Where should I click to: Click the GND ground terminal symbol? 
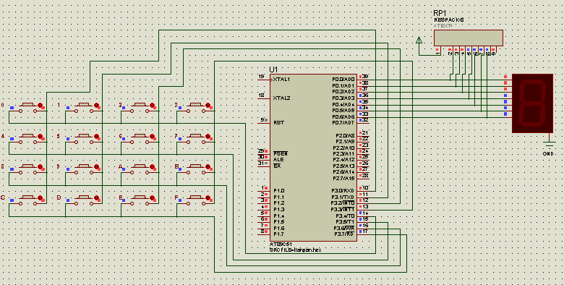pos(549,145)
